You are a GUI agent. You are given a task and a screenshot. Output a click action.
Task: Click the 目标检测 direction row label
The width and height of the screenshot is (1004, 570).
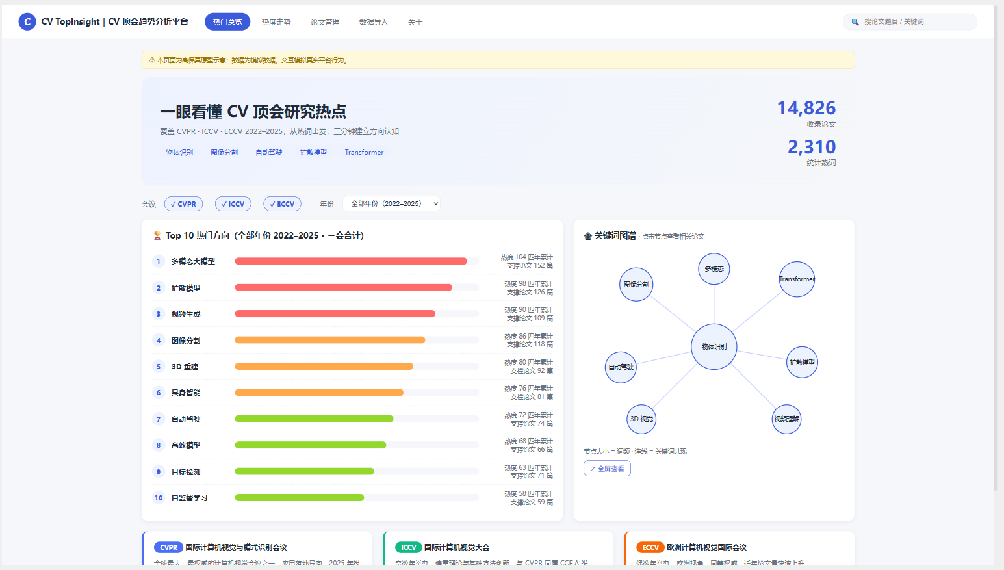coord(186,472)
